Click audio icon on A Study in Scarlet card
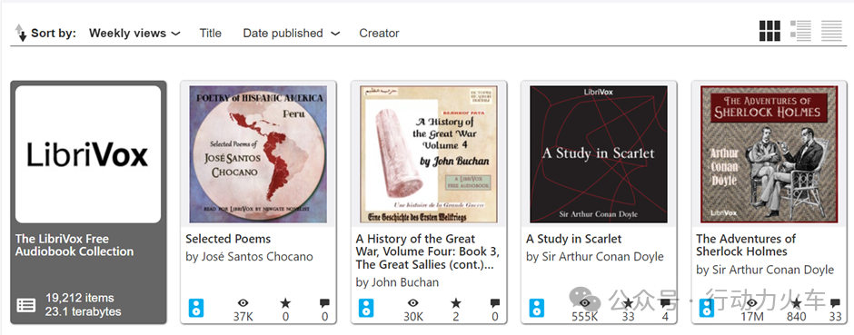Viewport: 854px width, 335px height. (536, 307)
